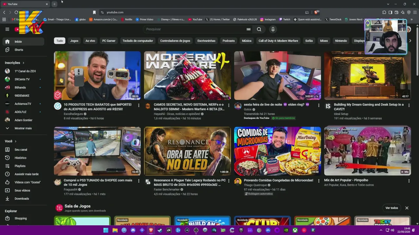419x235 pixels.
Task: Select the Música filter chip
Action: (246, 41)
